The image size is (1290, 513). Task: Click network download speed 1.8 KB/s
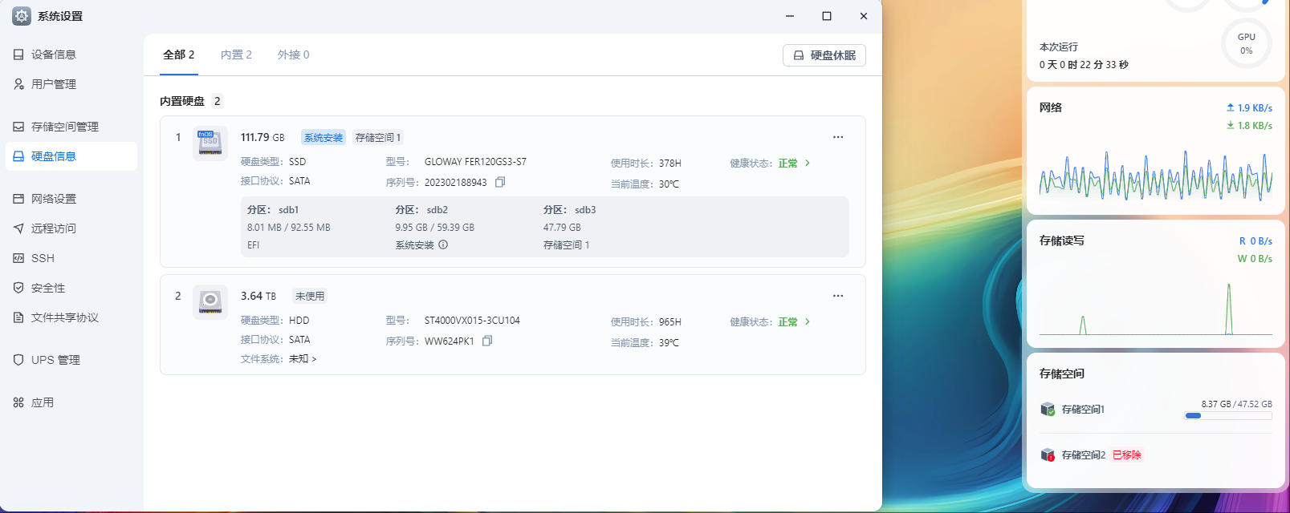(x=1249, y=126)
